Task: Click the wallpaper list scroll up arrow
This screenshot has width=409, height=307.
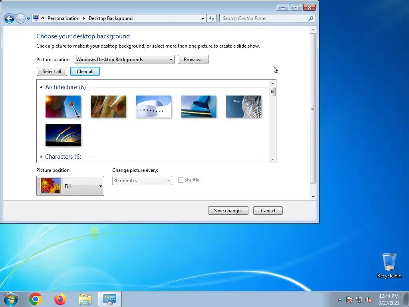Action: [273, 83]
